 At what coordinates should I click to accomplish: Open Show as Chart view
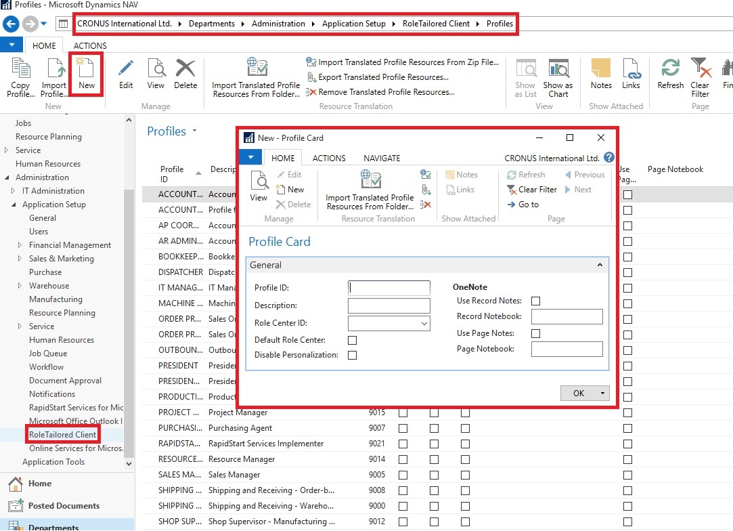click(558, 77)
